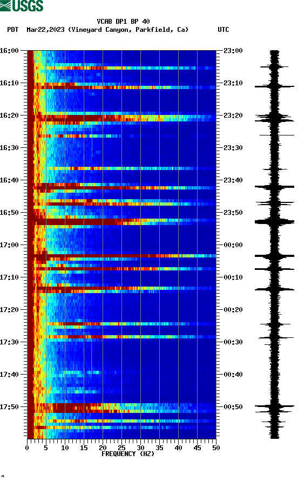Viewport: 298px width, 482px height.
Task: Click the 00:20 UTC time label
Action: pyautogui.click(x=233, y=310)
